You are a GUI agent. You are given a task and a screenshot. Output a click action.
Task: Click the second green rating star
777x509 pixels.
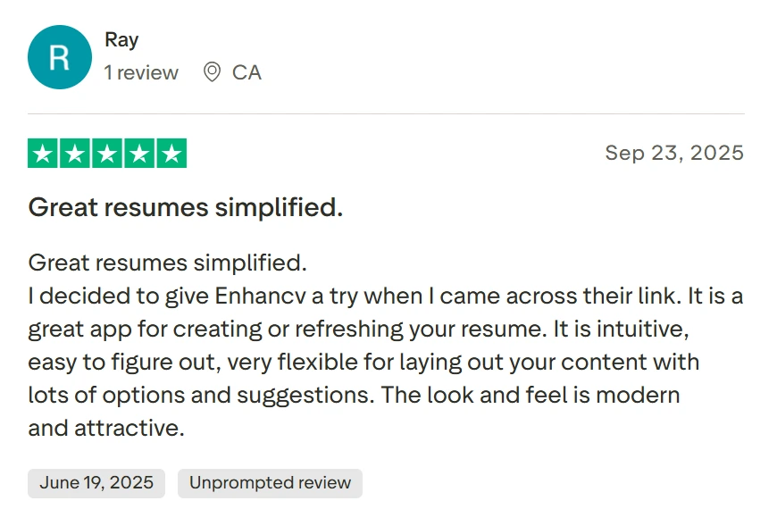tap(75, 154)
